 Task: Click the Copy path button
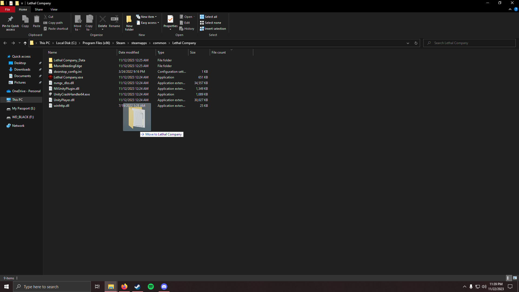(x=53, y=23)
